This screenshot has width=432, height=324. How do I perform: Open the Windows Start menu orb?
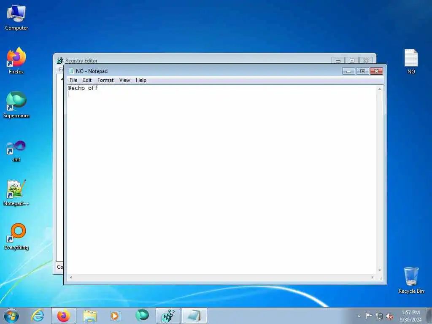click(11, 316)
